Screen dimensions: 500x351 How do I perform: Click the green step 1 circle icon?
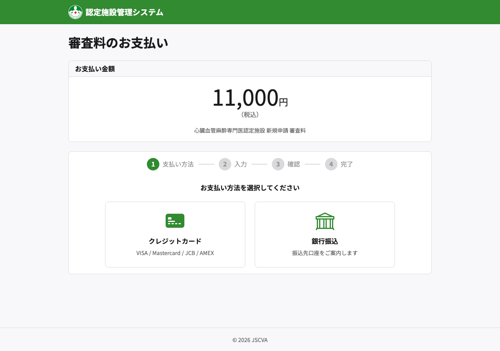[153, 164]
